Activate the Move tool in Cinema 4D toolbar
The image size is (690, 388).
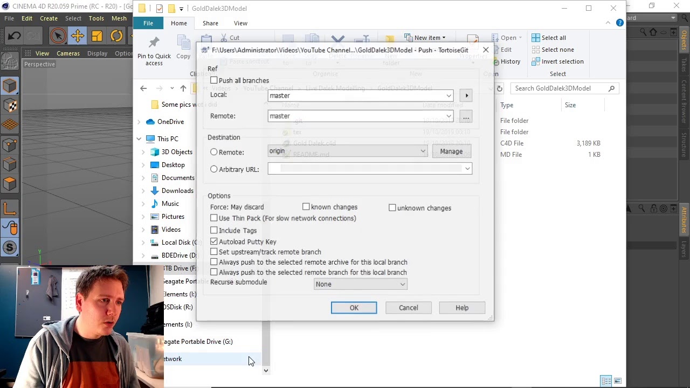(x=77, y=36)
